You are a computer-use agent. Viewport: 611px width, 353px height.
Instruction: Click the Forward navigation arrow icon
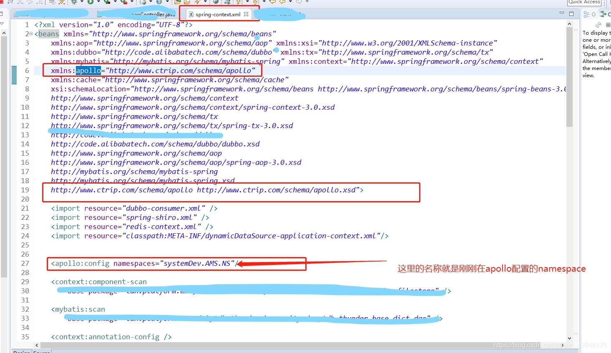click(x=299, y=2)
